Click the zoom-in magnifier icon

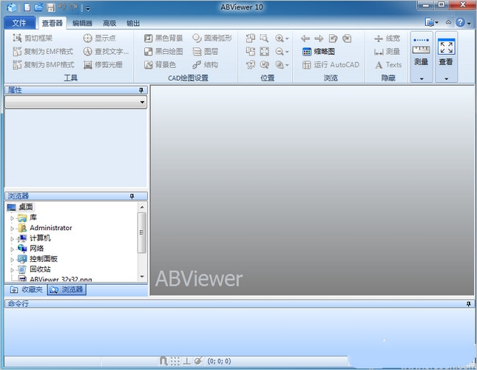coord(280,38)
